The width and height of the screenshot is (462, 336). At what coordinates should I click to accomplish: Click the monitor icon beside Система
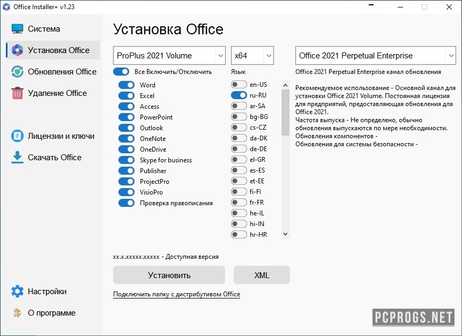(x=18, y=29)
